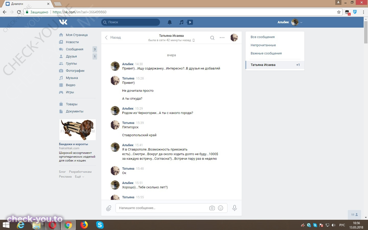Screen dimensions: 368x230
Task: Open File Explorer from the taskbar
Action: tap(37, 225)
